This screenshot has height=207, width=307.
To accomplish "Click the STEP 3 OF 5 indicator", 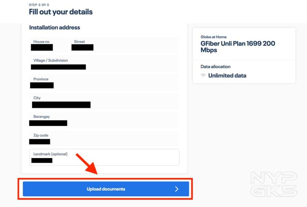I will [39, 5].
